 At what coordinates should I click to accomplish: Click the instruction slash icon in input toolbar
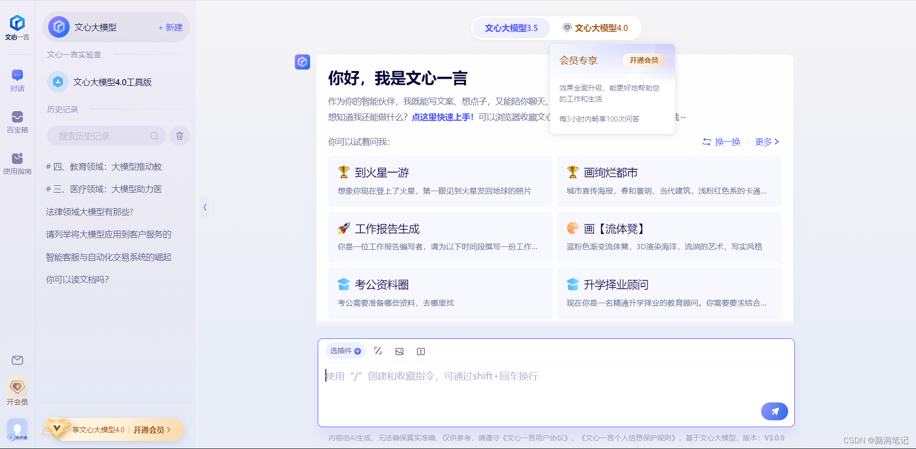378,351
